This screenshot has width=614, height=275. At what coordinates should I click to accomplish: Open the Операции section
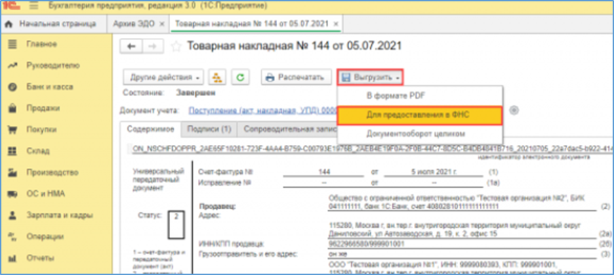click(45, 237)
